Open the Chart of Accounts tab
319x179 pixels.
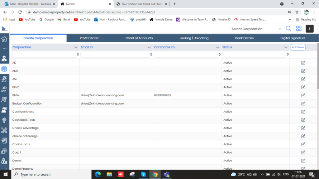(x=139, y=38)
